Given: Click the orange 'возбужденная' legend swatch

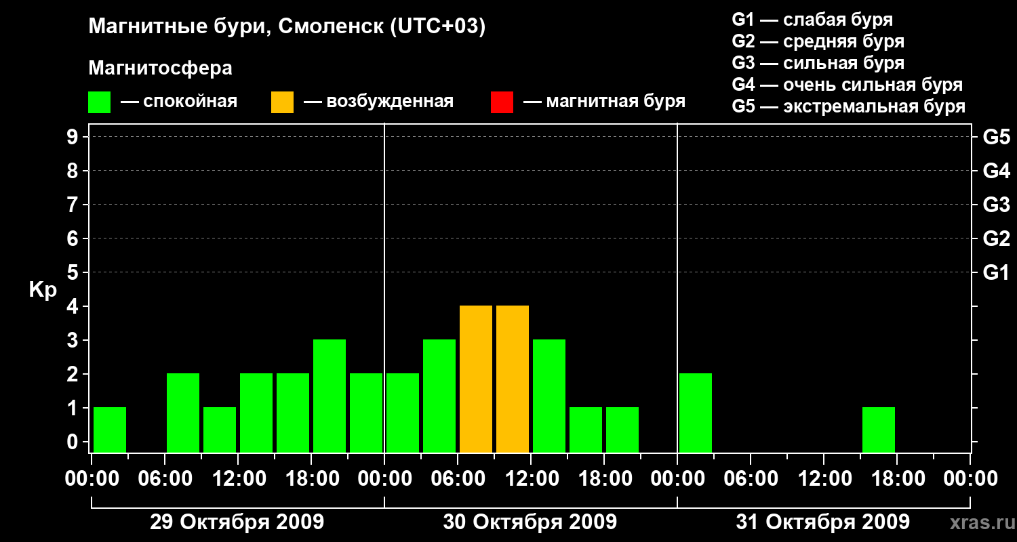Looking at the screenshot, I should point(282,102).
